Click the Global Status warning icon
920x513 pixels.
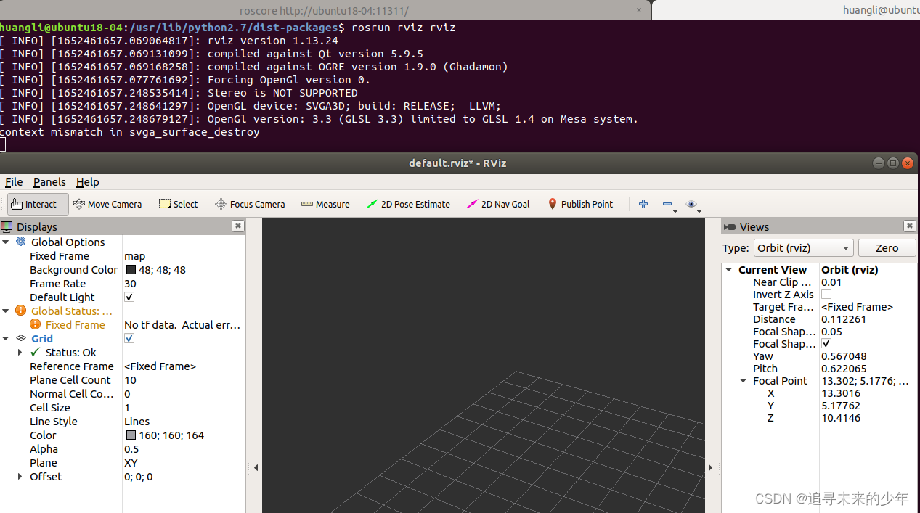tap(20, 311)
